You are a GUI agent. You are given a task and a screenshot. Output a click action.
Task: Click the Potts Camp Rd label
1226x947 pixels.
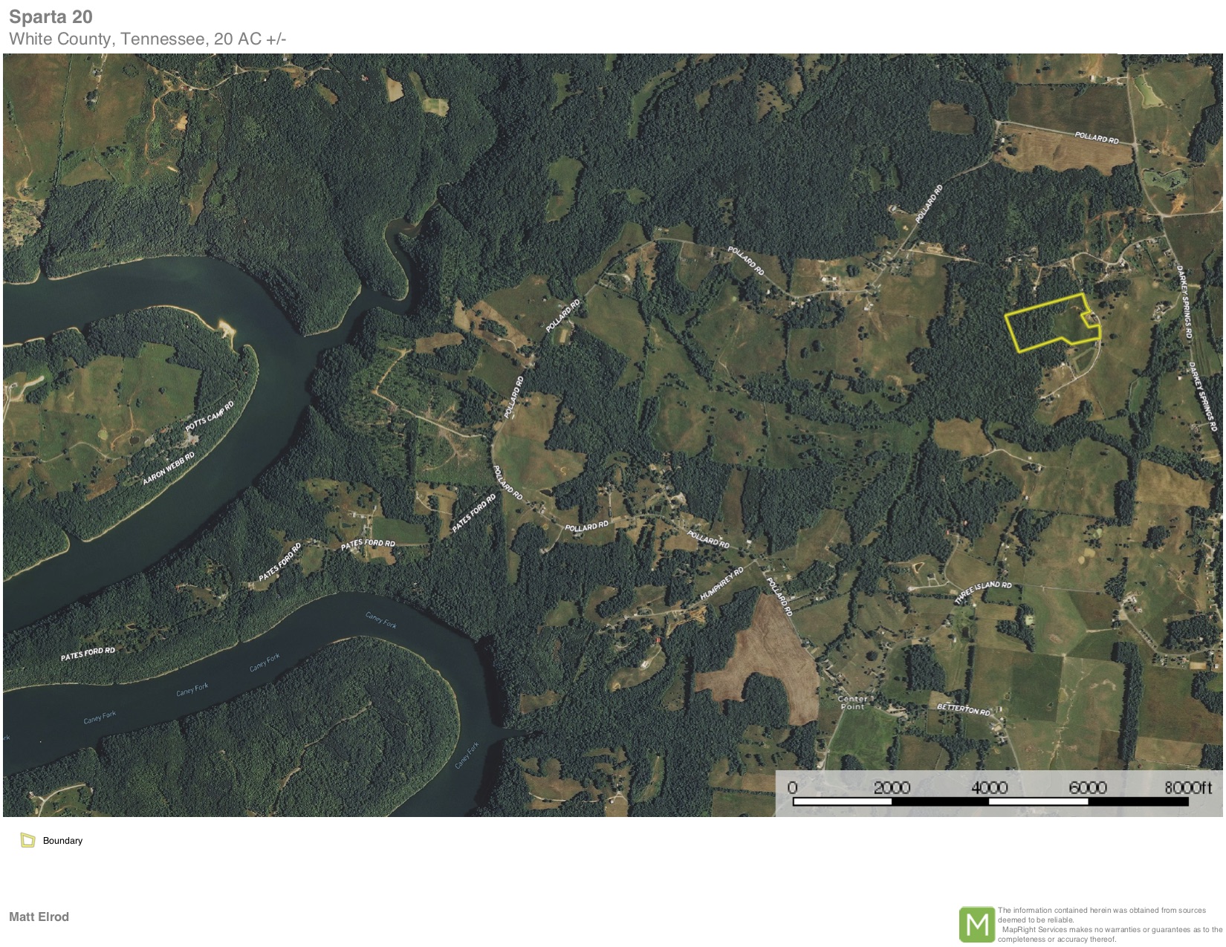point(210,416)
